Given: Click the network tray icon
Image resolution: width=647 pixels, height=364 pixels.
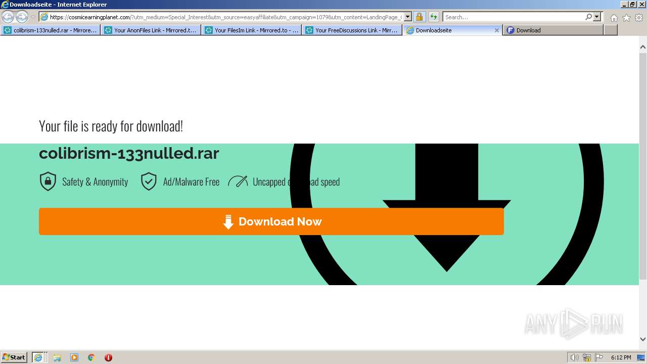Looking at the screenshot, I should [587, 357].
